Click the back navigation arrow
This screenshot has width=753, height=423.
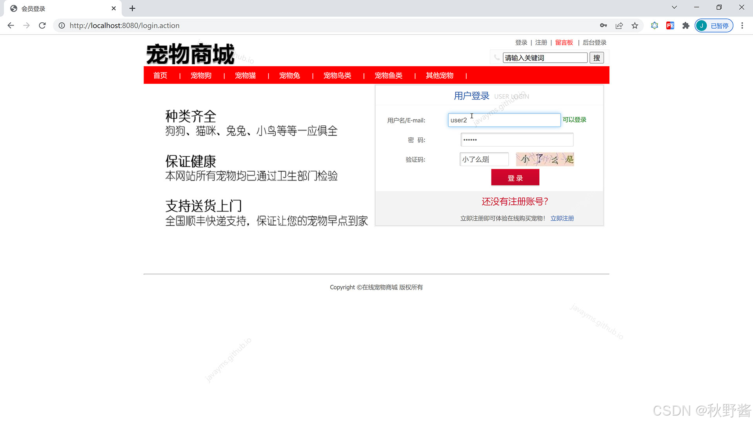(x=11, y=25)
